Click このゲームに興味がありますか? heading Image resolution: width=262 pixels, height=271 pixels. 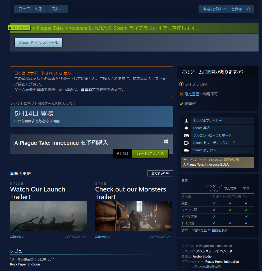pyautogui.click(x=213, y=72)
